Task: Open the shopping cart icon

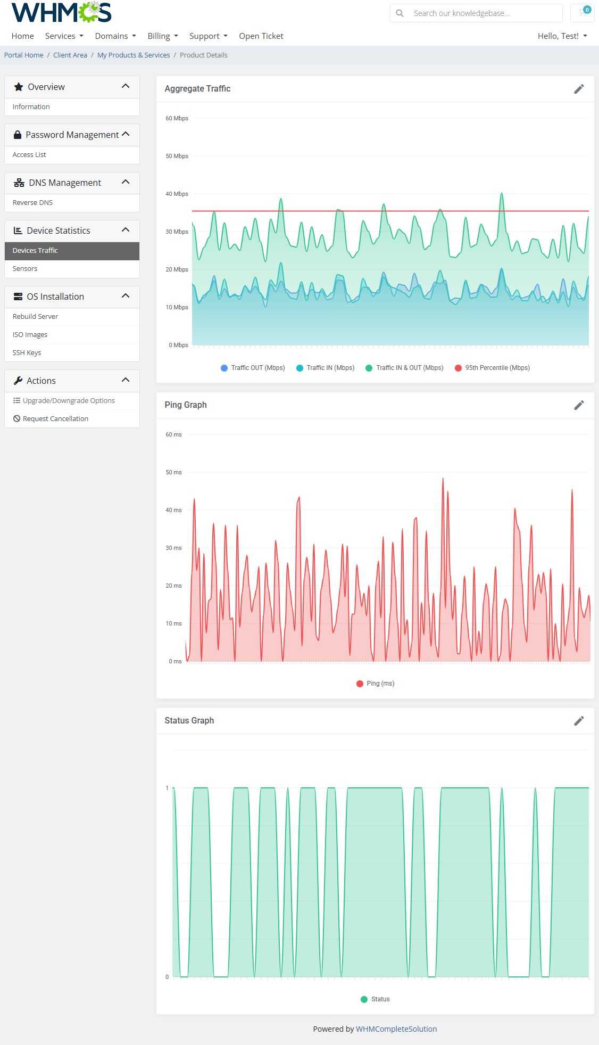Action: pos(584,12)
